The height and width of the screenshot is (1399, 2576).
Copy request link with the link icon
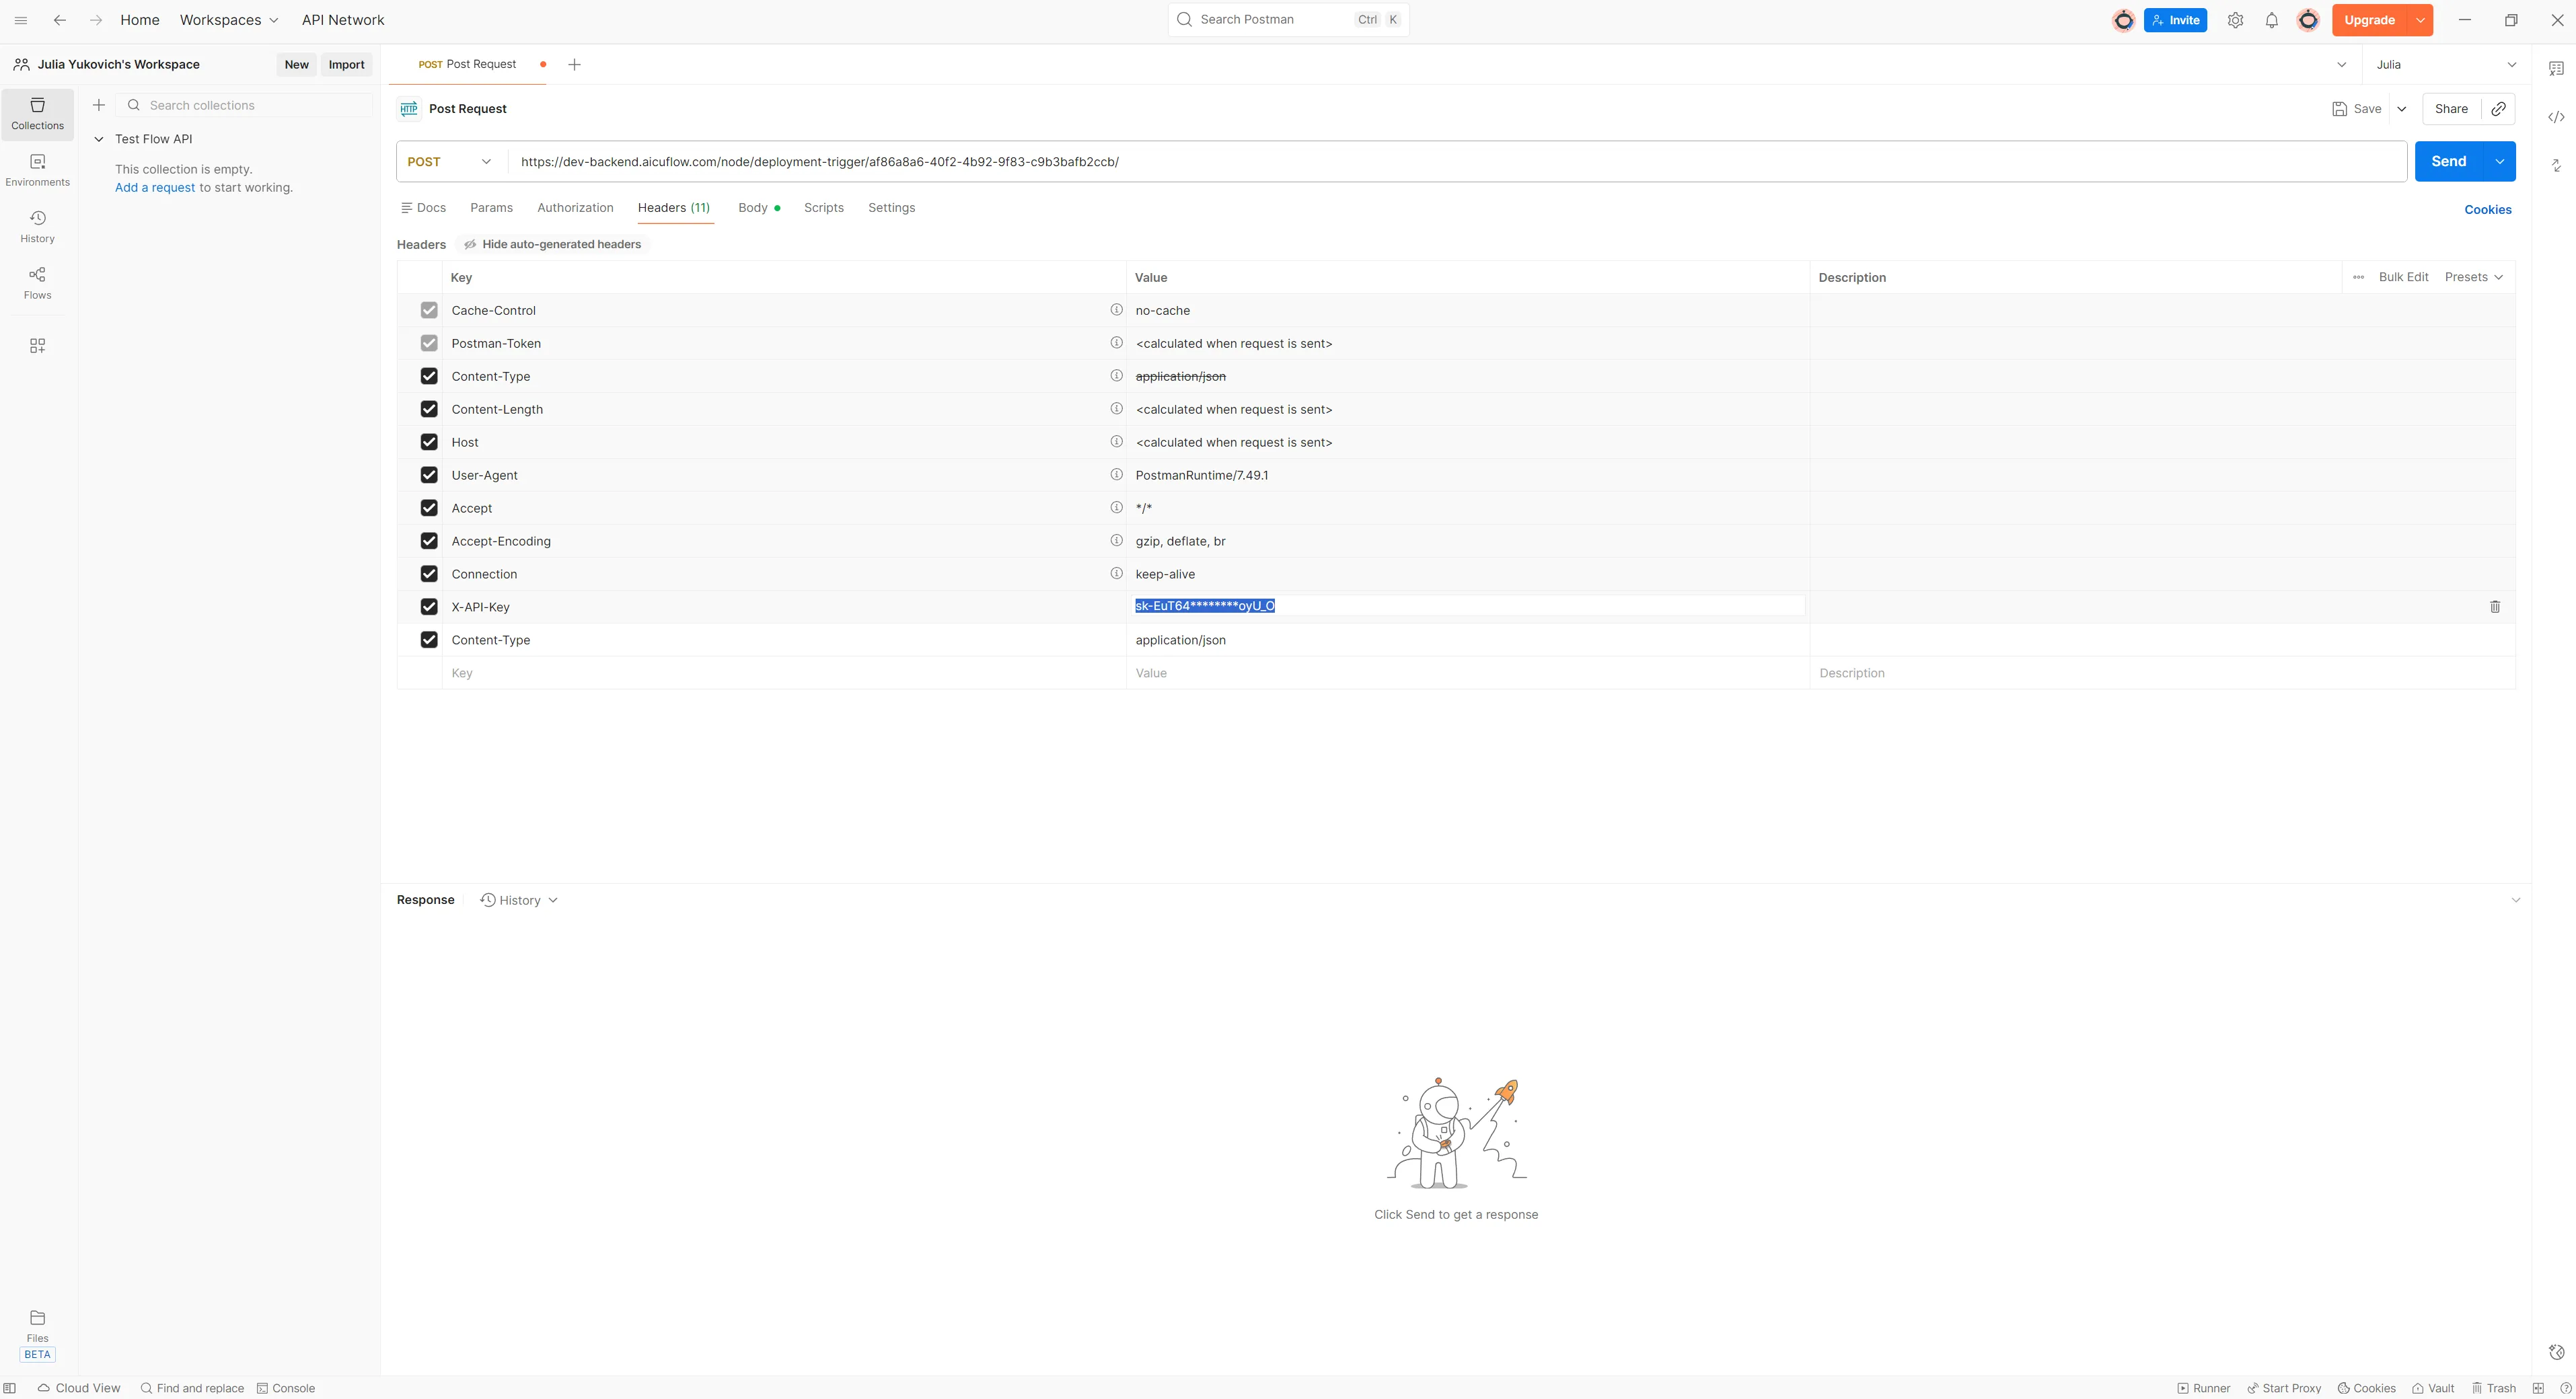click(x=2498, y=109)
